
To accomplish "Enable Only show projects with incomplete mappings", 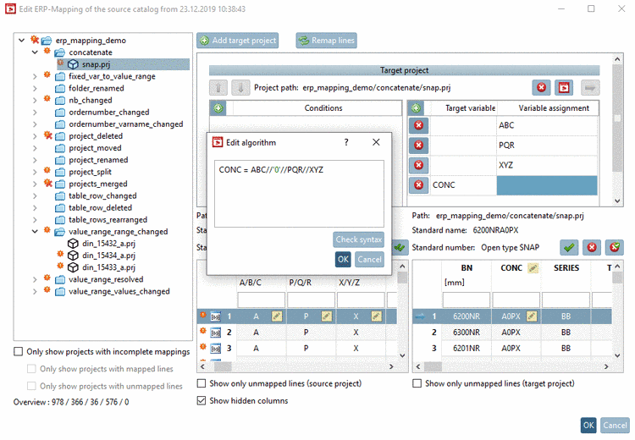I will click(19, 351).
